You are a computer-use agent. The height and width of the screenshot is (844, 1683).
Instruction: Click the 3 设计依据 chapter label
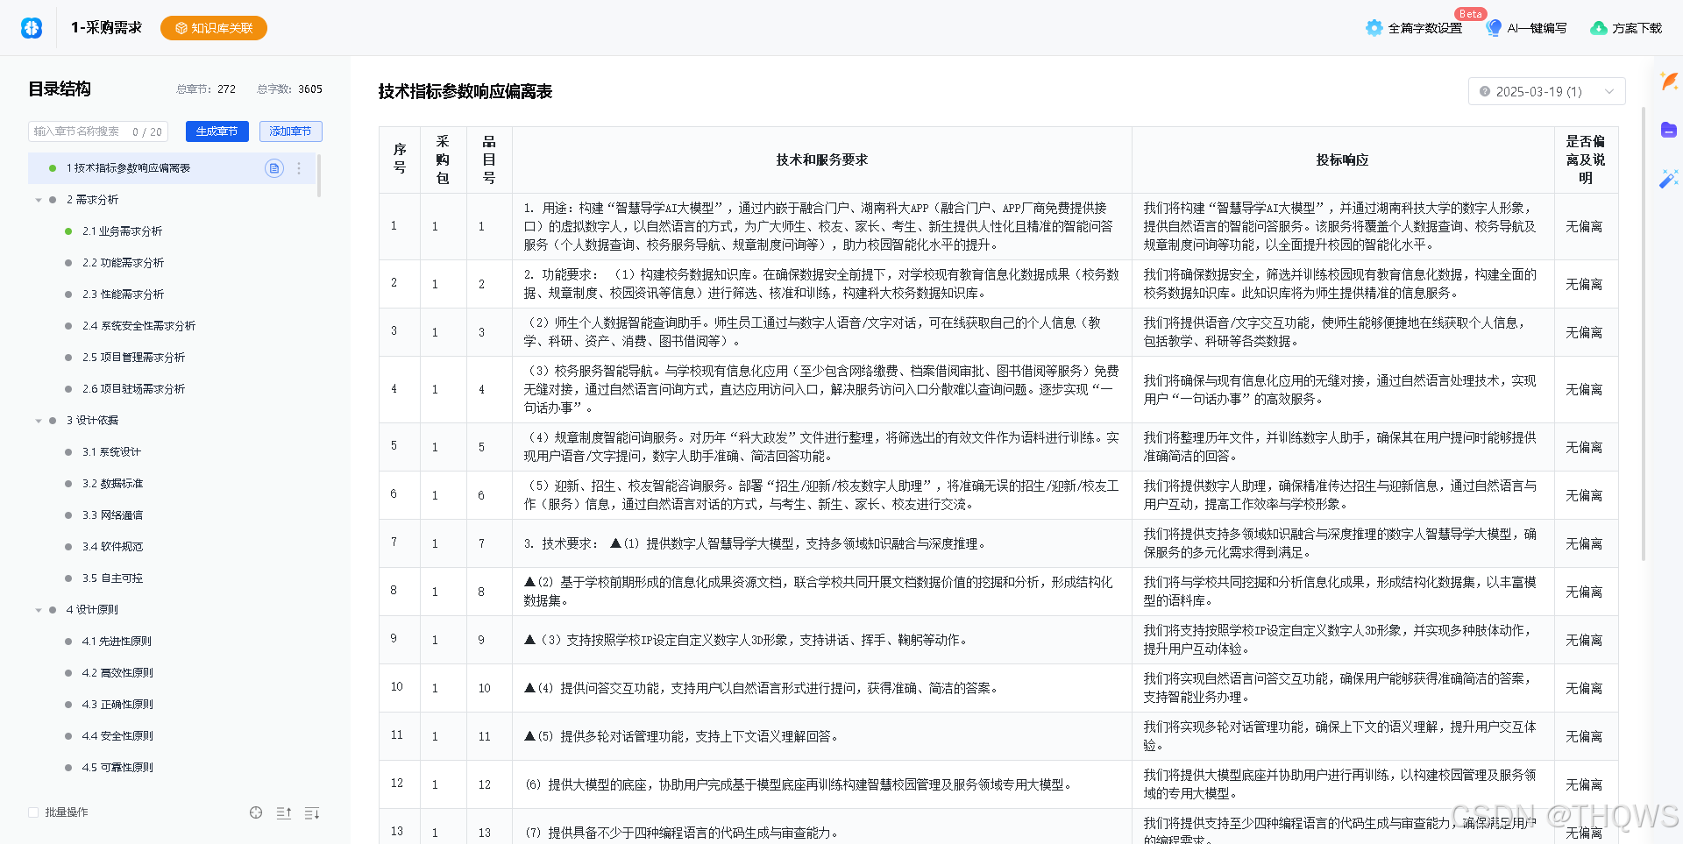point(92,421)
